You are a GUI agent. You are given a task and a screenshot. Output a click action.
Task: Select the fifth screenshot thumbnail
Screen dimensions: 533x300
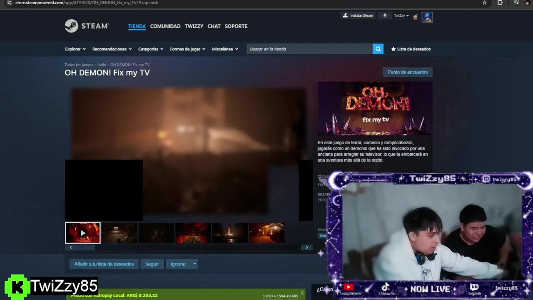230,232
